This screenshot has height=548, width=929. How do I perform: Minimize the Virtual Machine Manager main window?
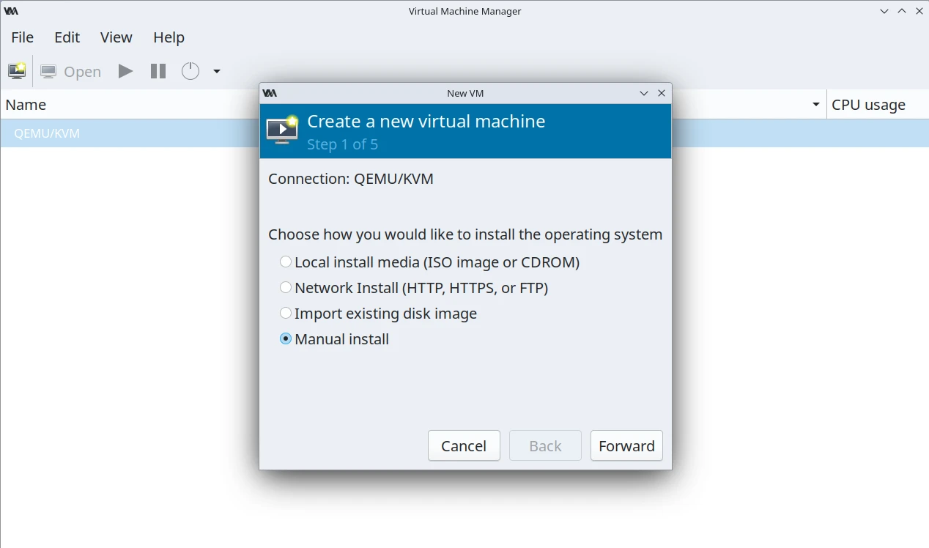tap(884, 11)
